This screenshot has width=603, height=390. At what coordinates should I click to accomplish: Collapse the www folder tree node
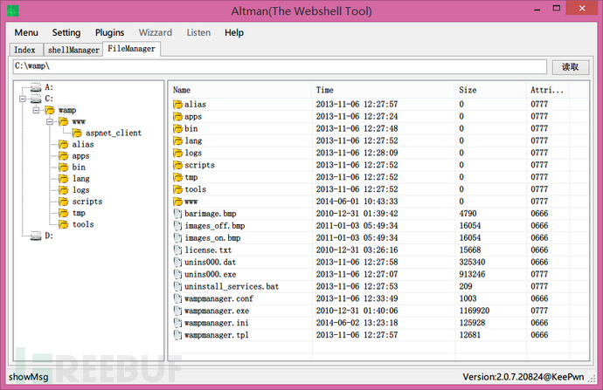click(50, 122)
